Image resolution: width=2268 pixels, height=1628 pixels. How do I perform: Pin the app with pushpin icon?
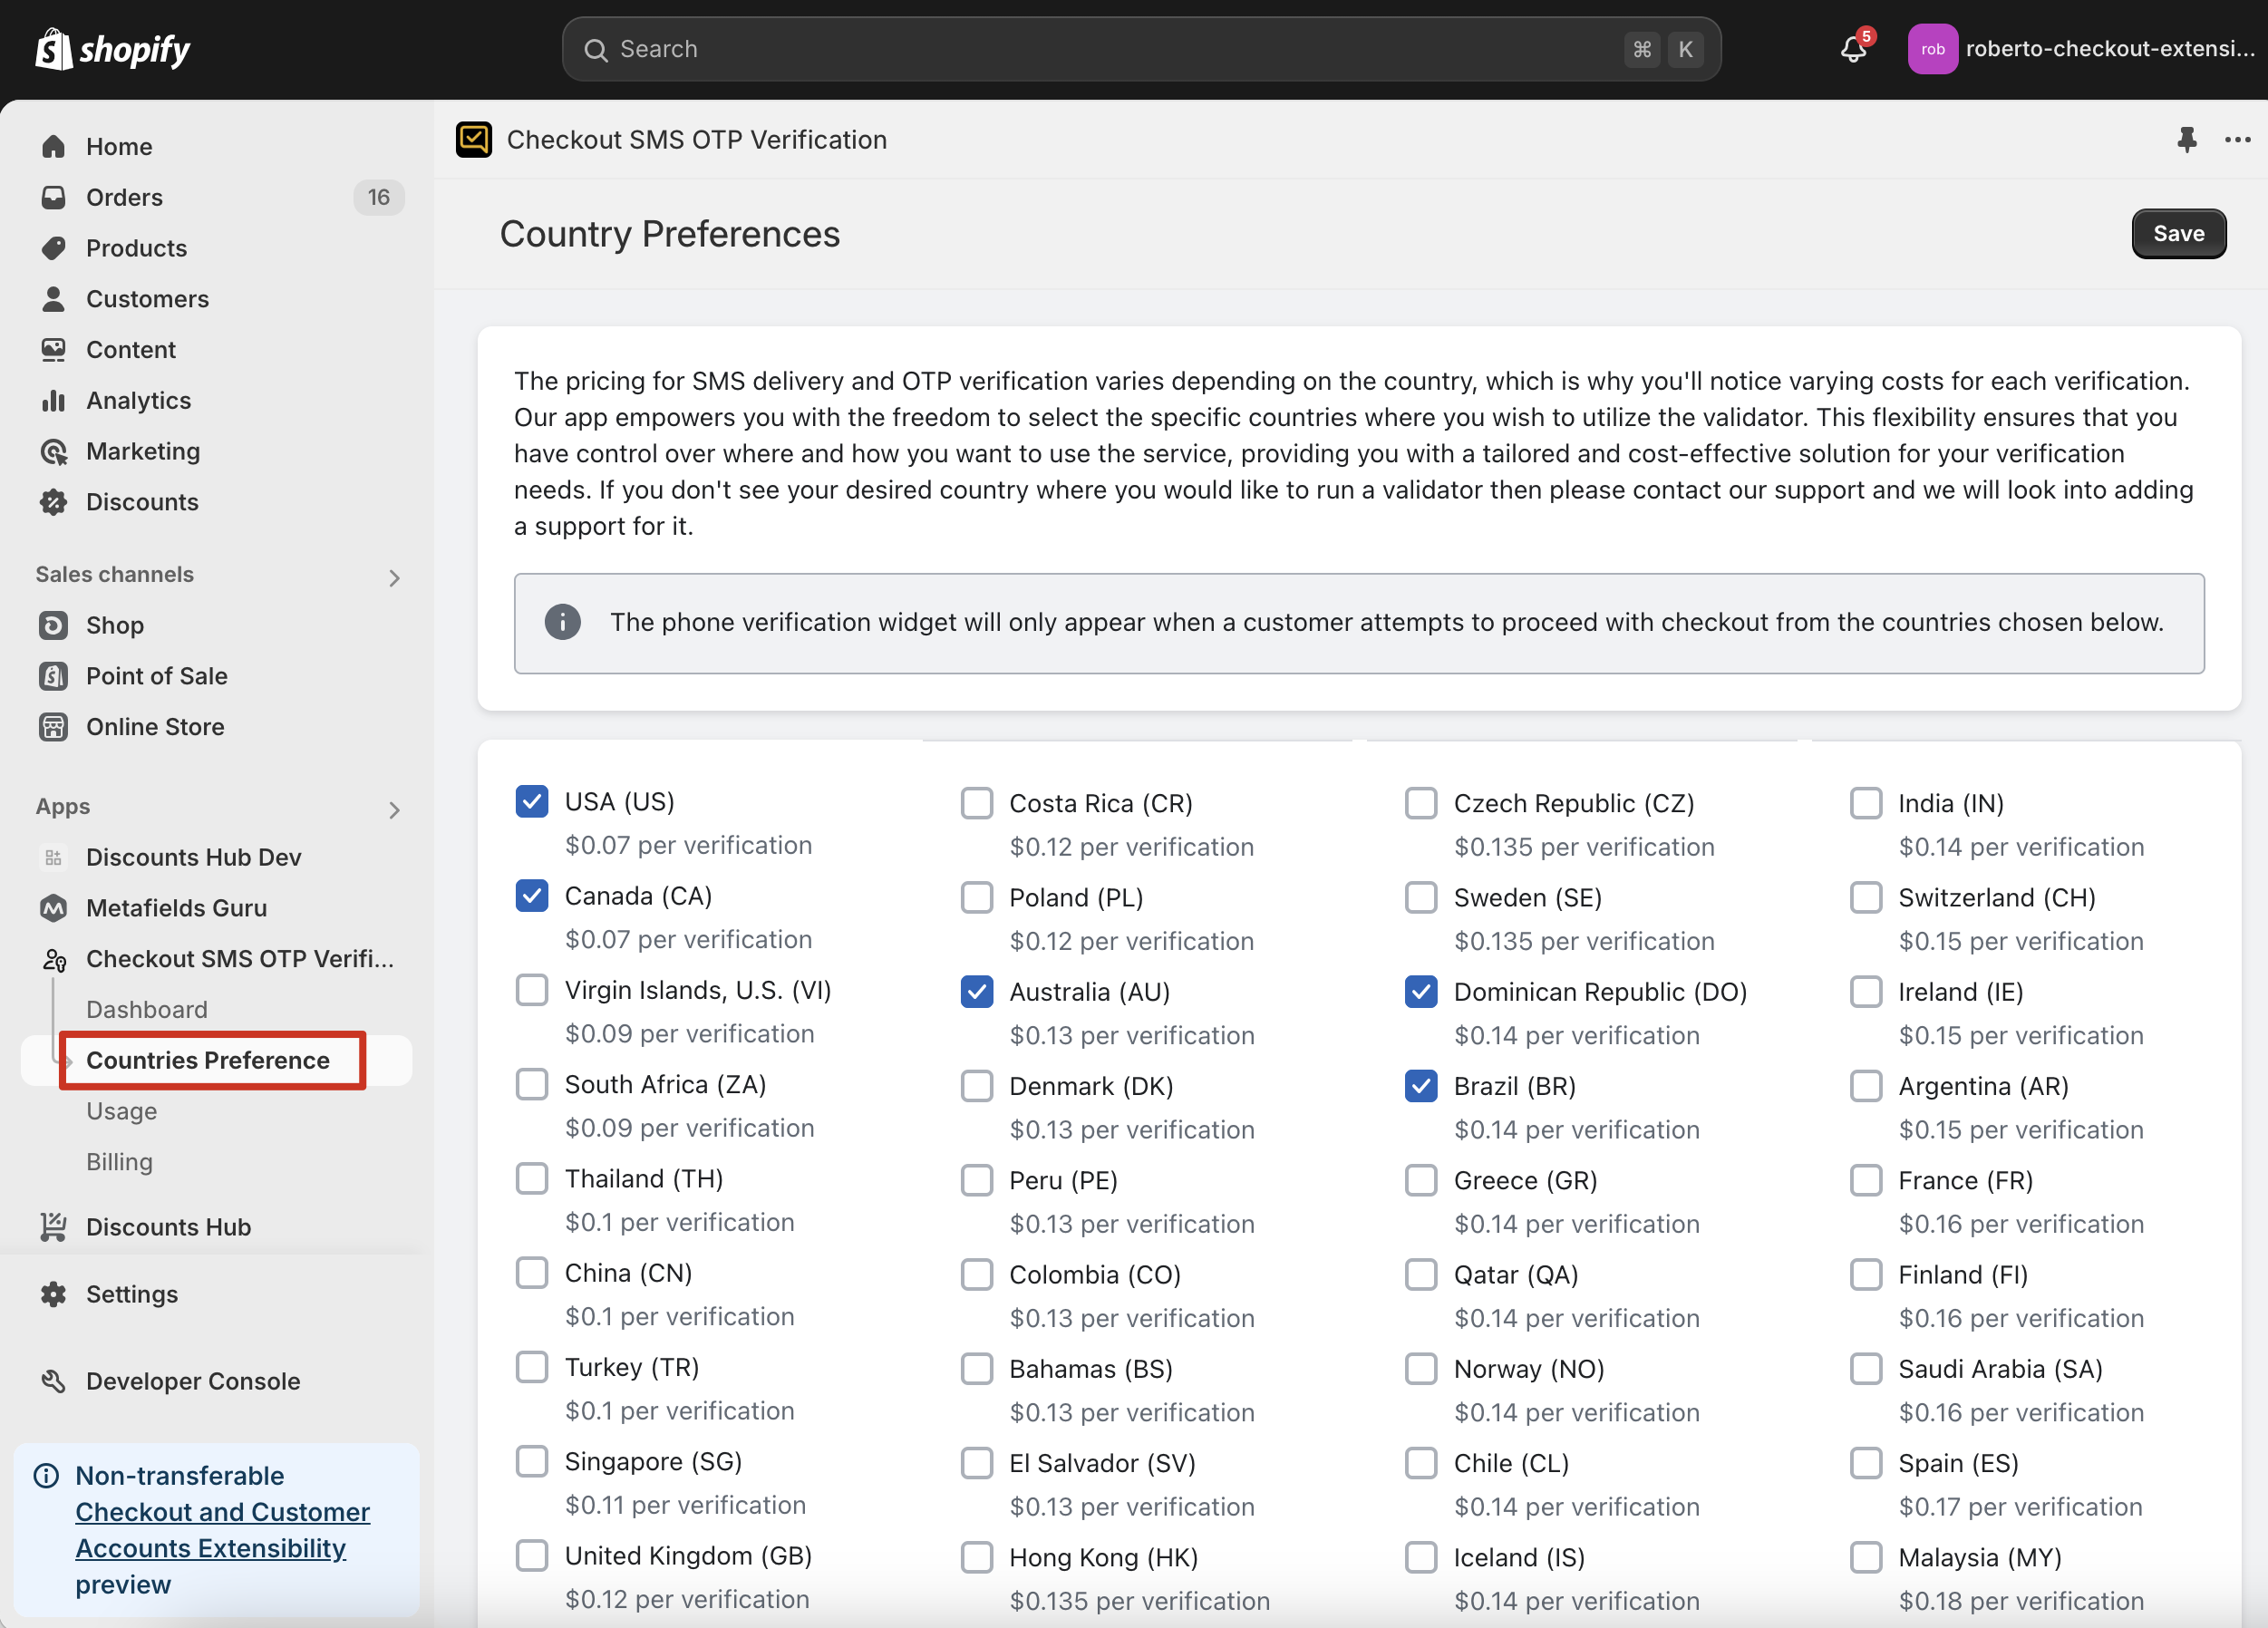[2186, 139]
